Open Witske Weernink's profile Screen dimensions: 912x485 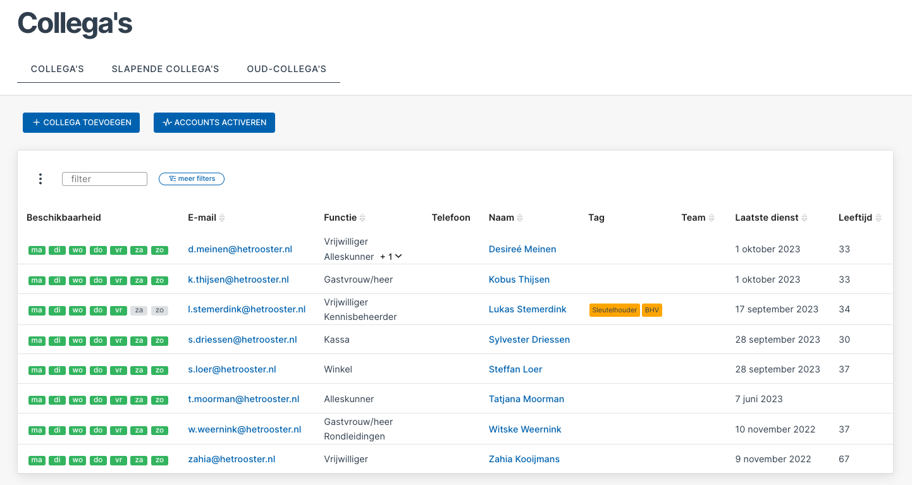pyautogui.click(x=525, y=429)
